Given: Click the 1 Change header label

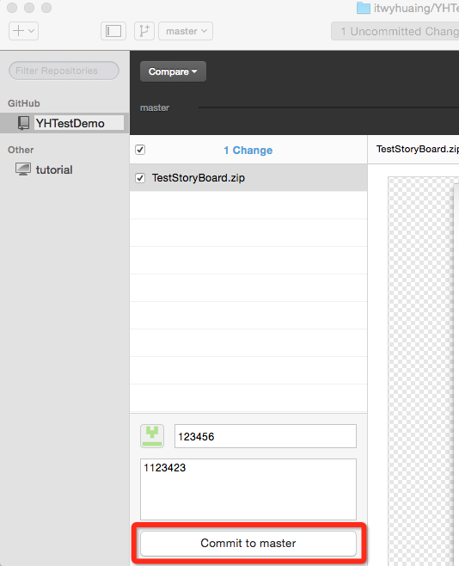Looking at the screenshot, I should pos(248,151).
